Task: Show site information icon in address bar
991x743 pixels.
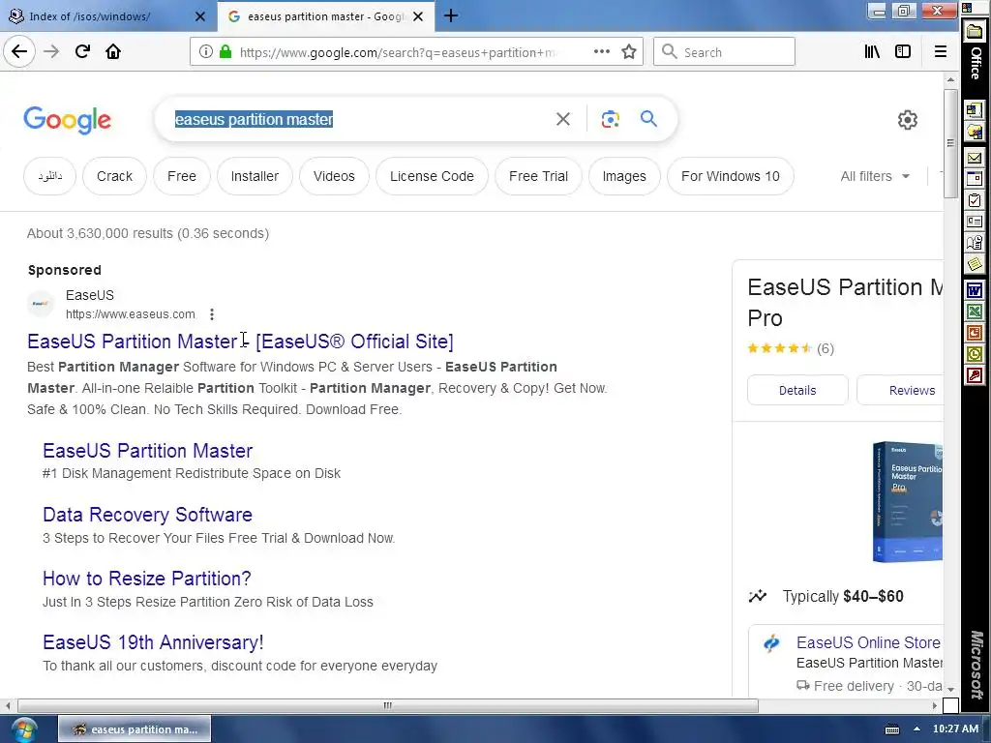Action: pos(206,52)
